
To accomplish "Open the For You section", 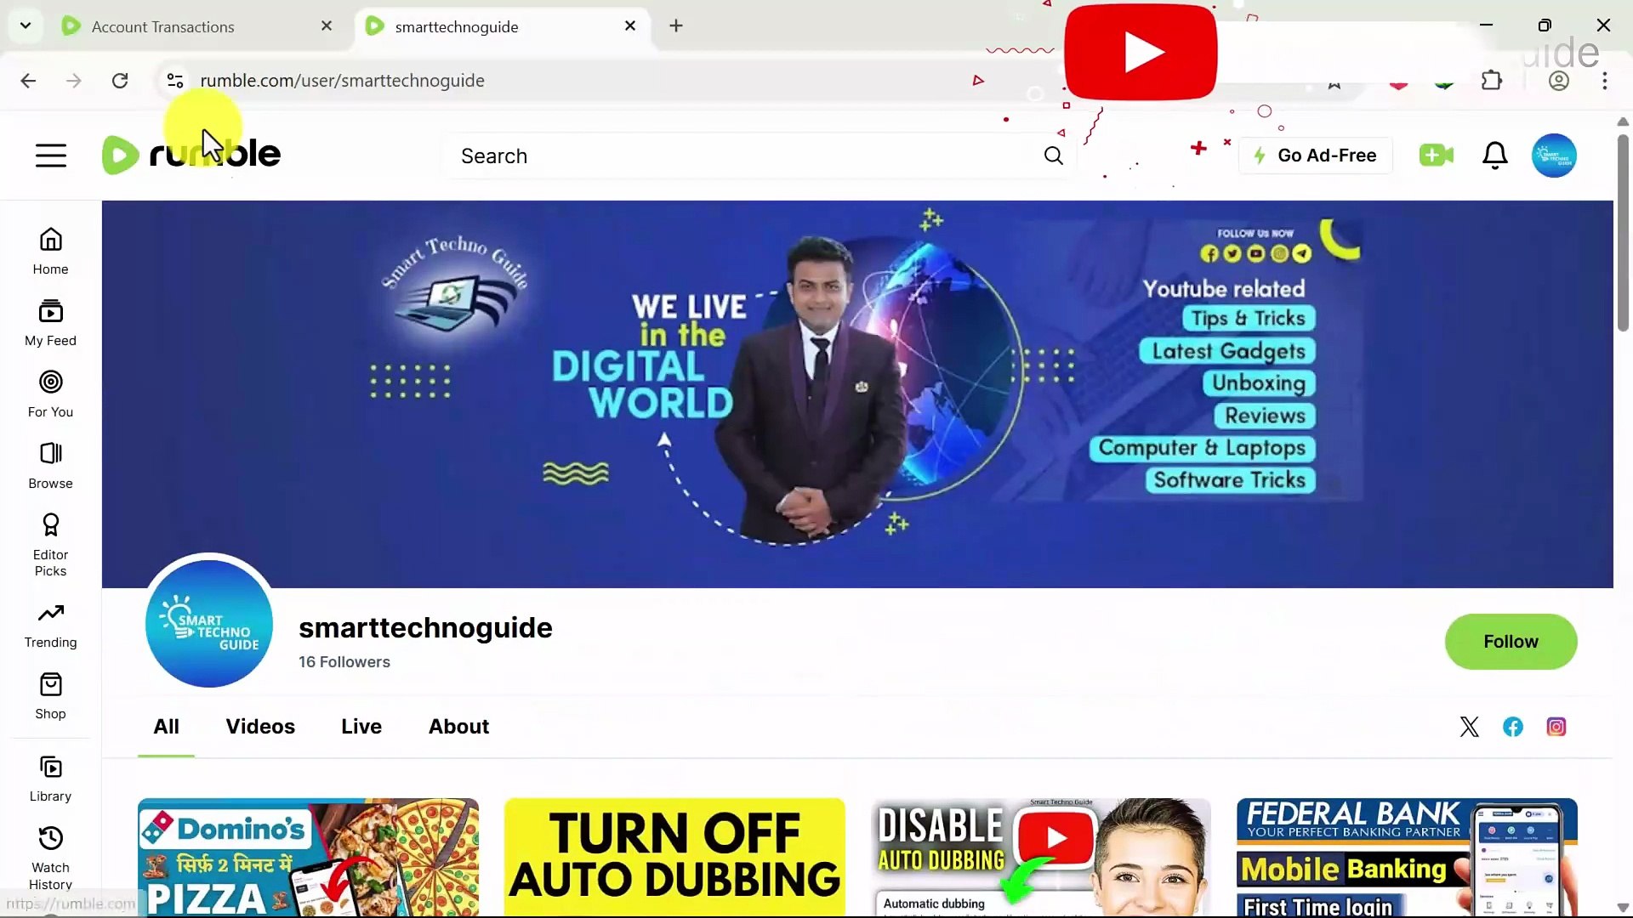I will pyautogui.click(x=49, y=393).
